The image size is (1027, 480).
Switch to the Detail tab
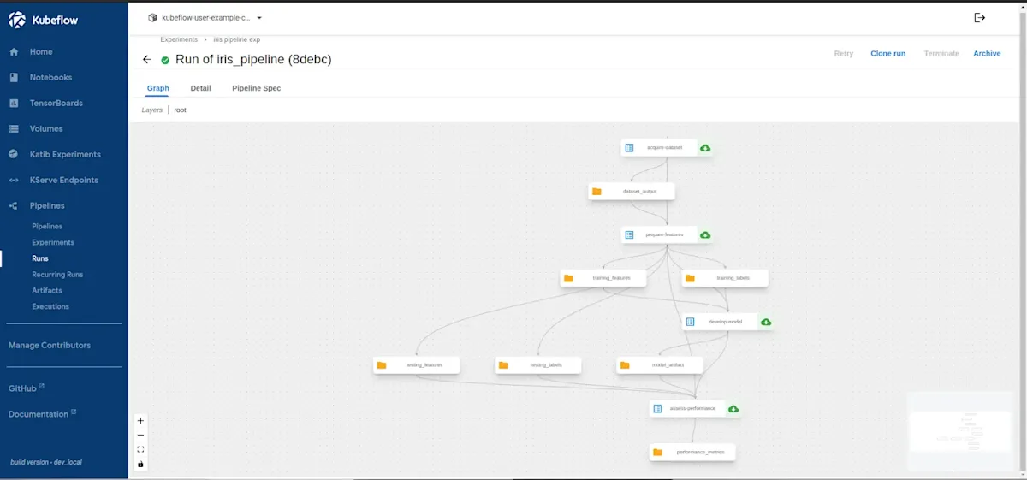200,88
